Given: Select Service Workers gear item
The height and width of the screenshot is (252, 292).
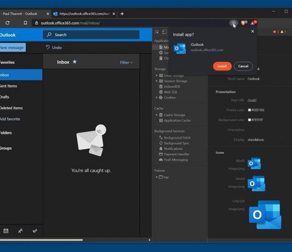Looking at the screenshot, I should click(x=164, y=53).
